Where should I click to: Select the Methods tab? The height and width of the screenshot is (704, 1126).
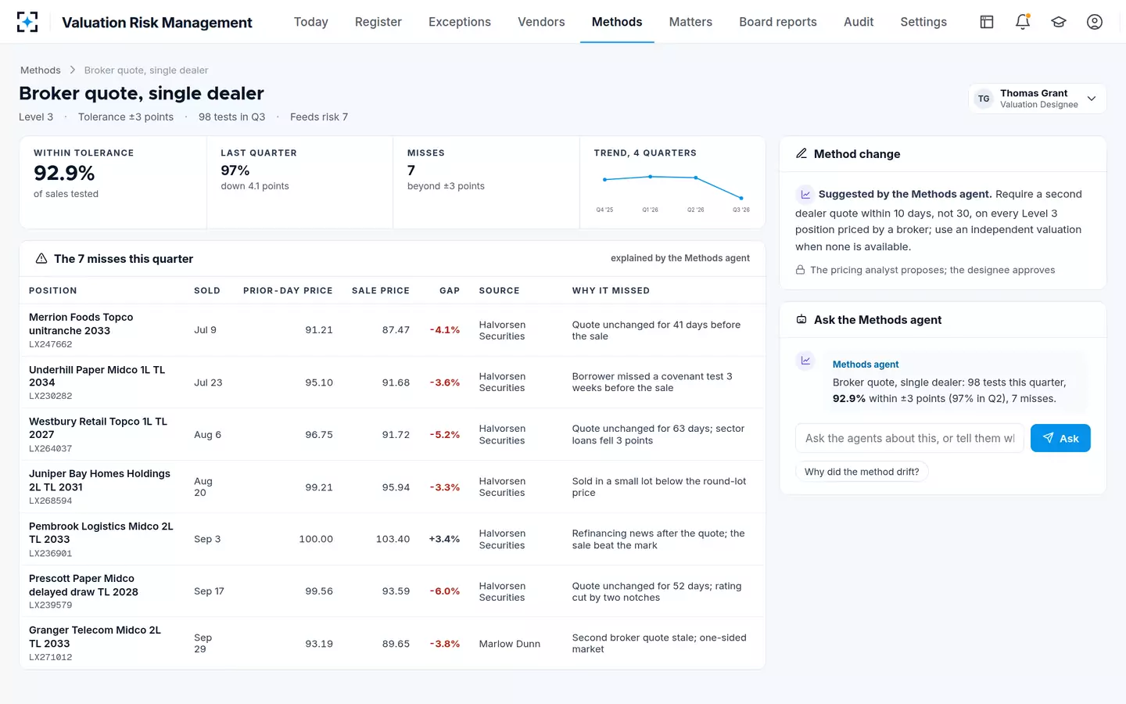[x=617, y=22]
